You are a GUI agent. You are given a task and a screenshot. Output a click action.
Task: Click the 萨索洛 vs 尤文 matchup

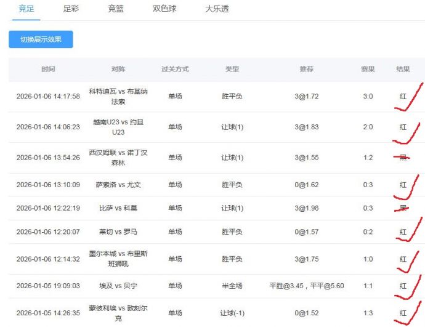coord(118,185)
